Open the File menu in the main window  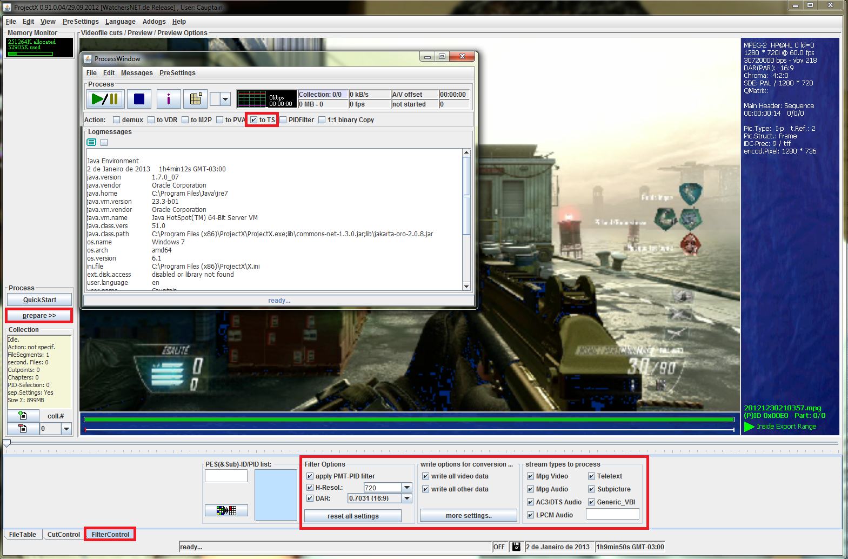point(11,22)
